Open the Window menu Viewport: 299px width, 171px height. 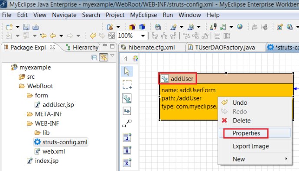190,15
